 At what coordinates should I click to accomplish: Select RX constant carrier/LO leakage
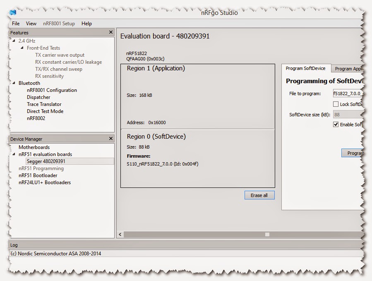click(x=69, y=62)
